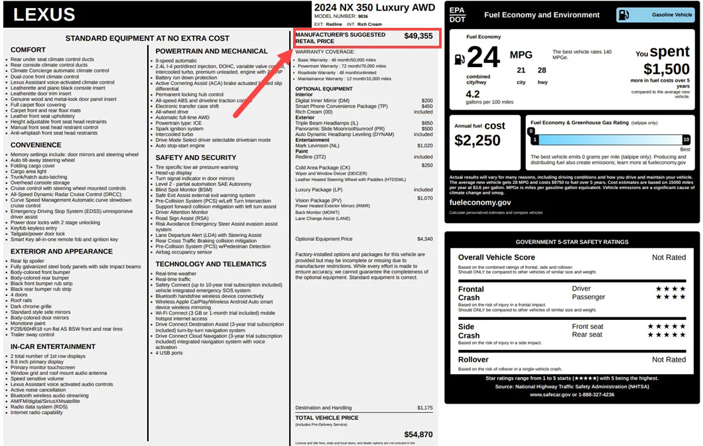
Task: Click the GOVERNMENT 5-STAR SAFETY RATINGS header
Action: (x=572, y=242)
